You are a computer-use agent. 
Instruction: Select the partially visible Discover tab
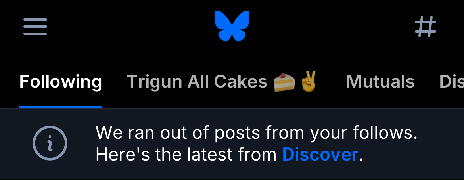[x=452, y=81]
